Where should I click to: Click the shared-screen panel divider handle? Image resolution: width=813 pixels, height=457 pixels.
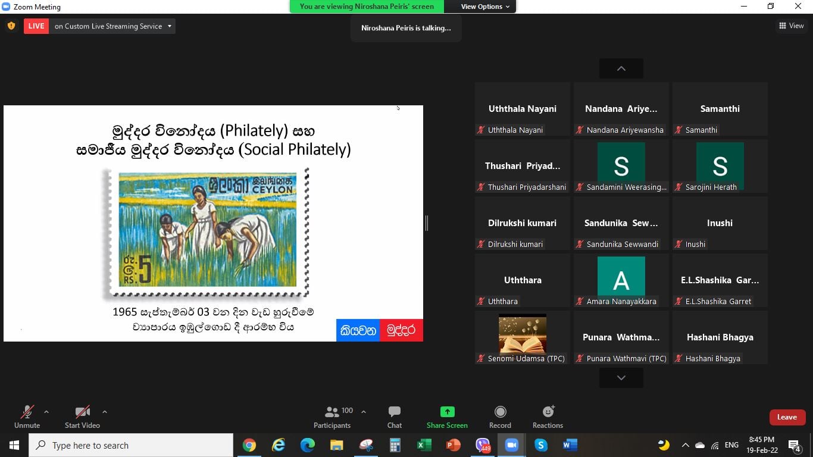click(427, 223)
